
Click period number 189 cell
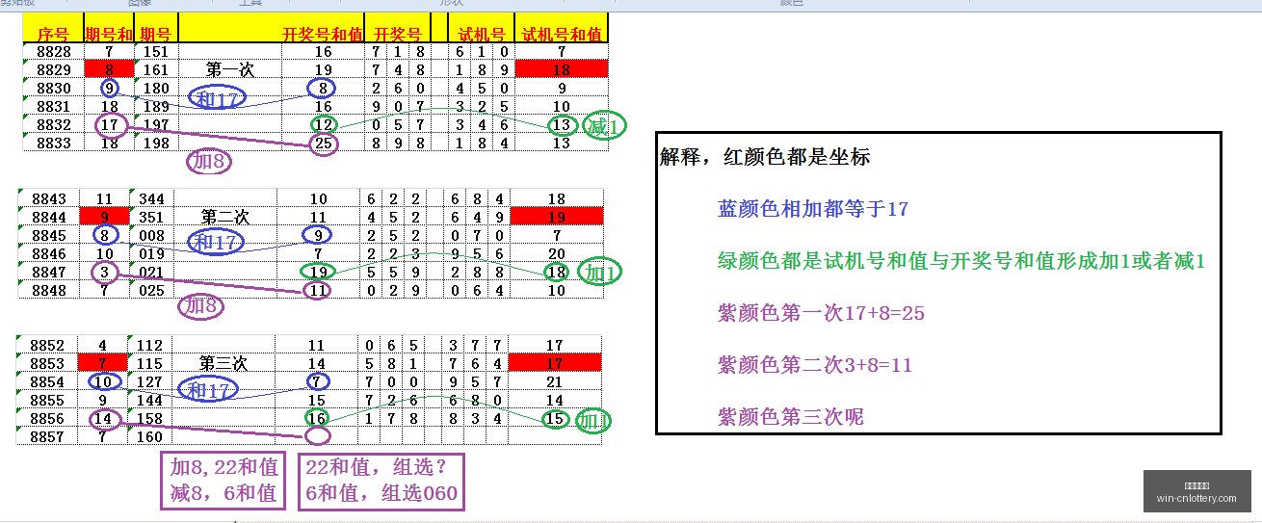[155, 106]
